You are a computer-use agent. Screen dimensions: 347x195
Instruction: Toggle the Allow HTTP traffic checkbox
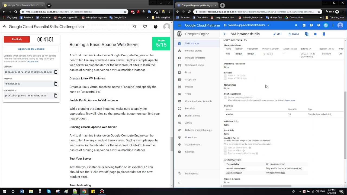pyautogui.click(x=225, y=76)
